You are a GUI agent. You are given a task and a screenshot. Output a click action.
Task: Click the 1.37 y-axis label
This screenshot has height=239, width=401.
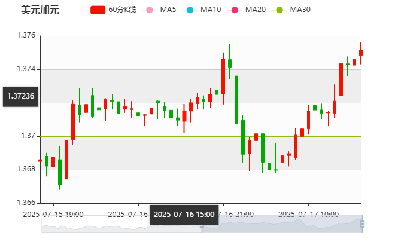pos(28,136)
